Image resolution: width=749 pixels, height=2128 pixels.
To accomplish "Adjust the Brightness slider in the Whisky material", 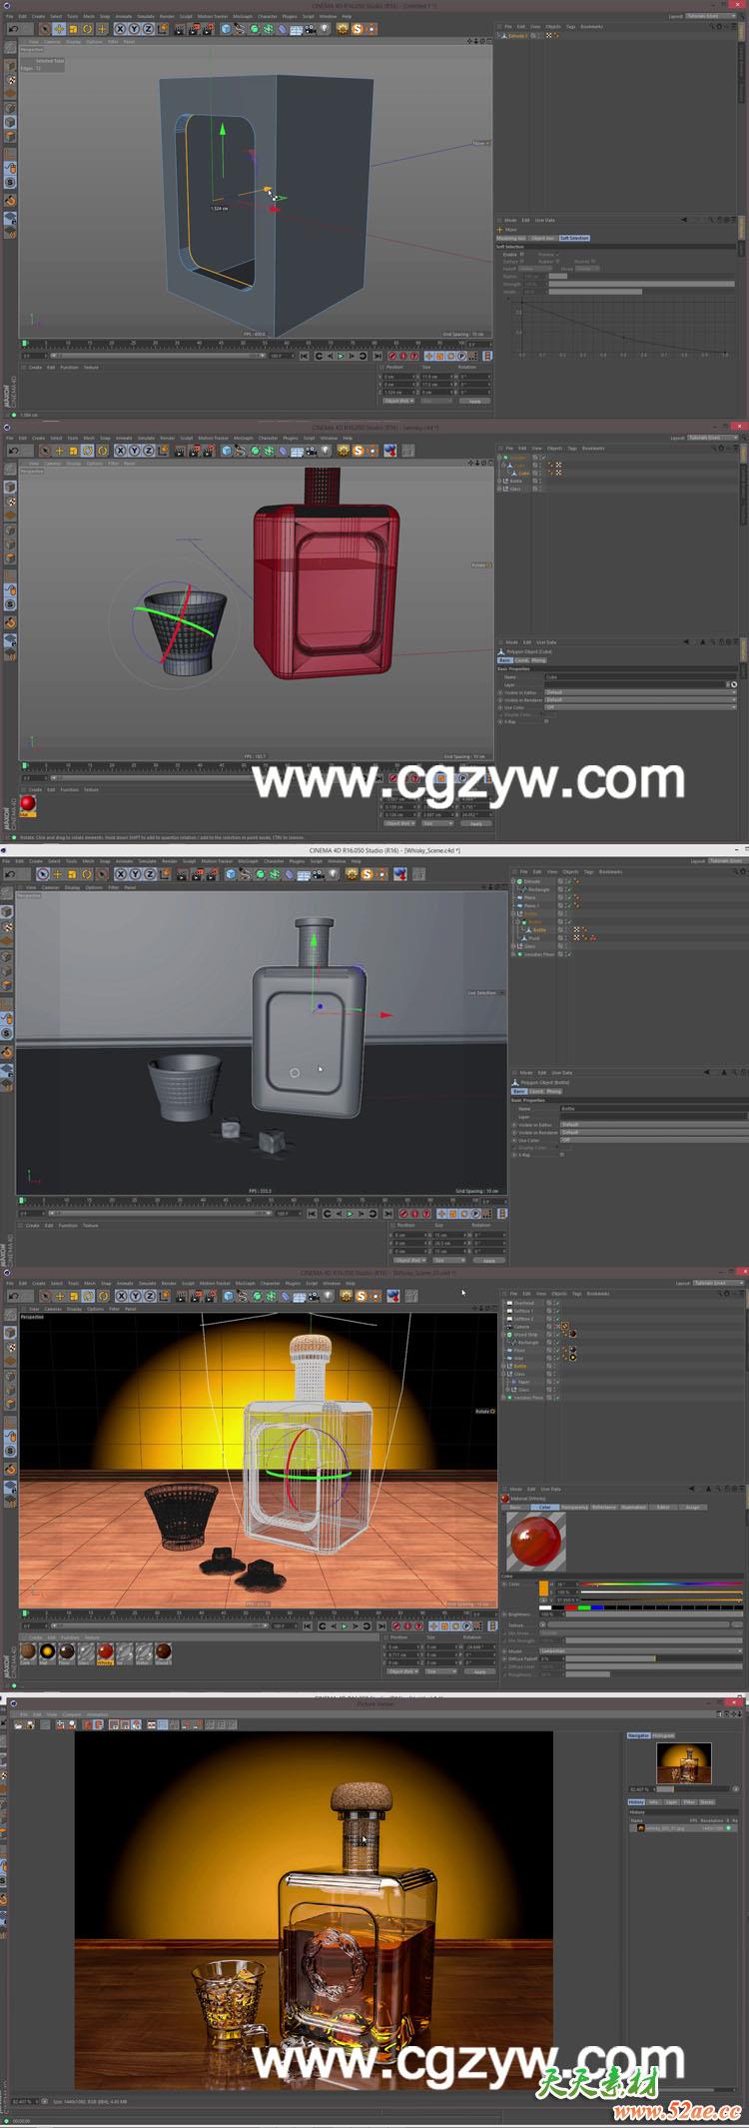I will click(654, 1613).
